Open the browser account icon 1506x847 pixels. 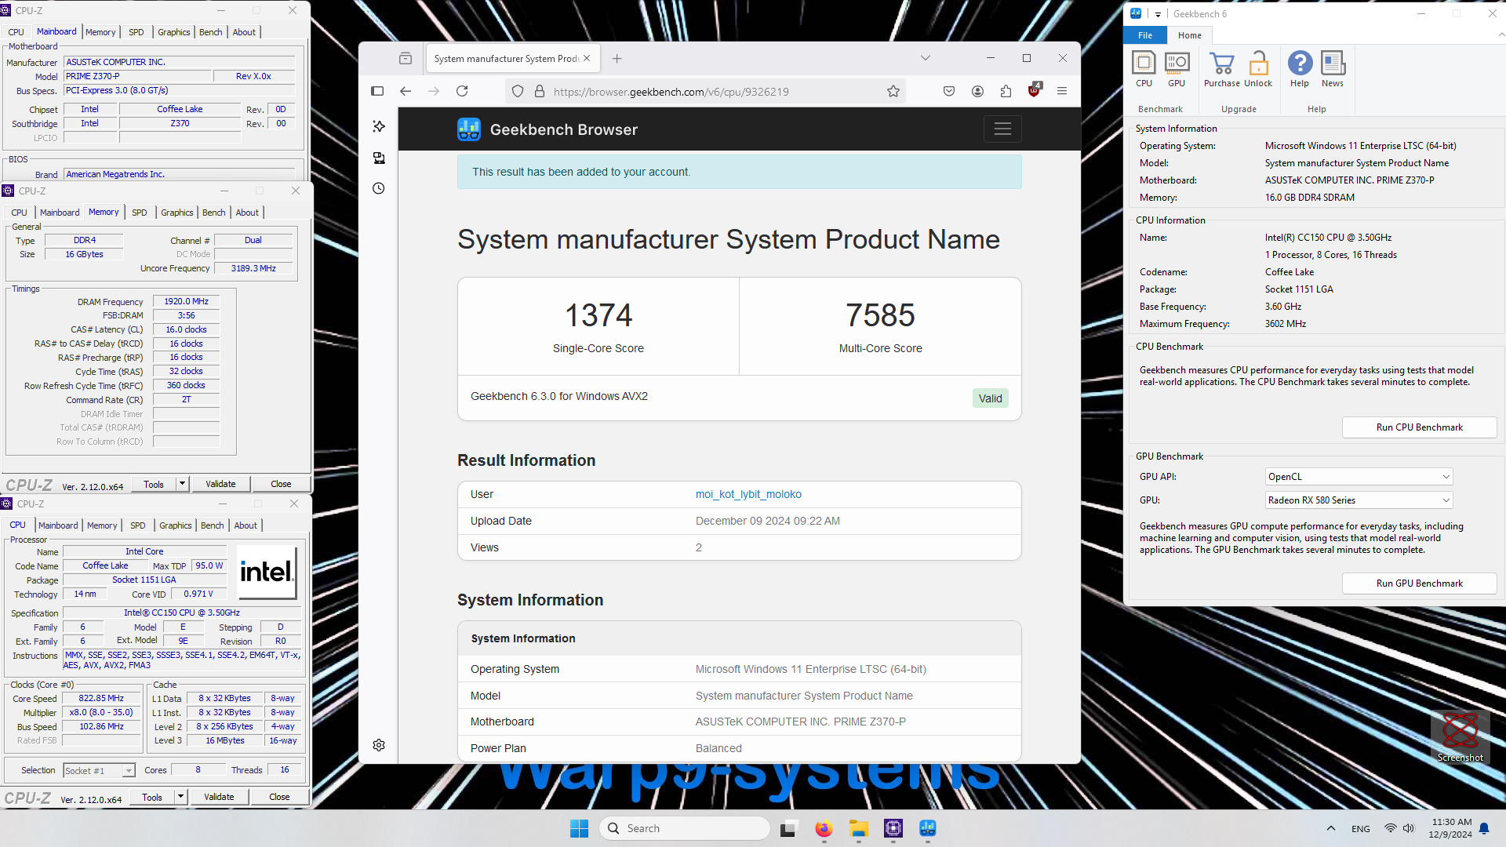[977, 91]
